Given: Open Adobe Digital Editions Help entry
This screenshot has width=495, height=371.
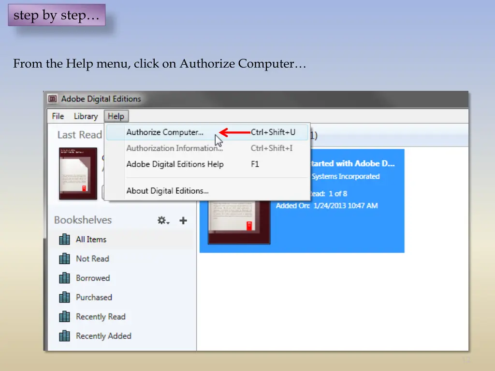Looking at the screenshot, I should point(207,164).
